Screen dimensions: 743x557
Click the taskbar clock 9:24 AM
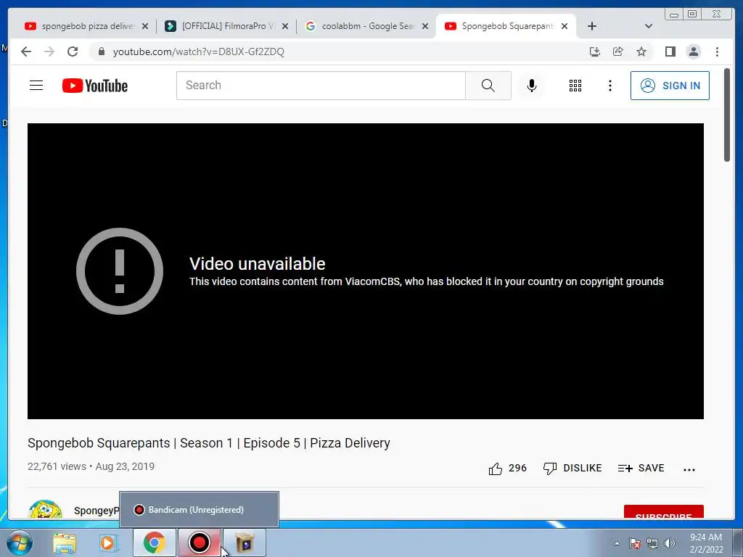pyautogui.click(x=706, y=537)
